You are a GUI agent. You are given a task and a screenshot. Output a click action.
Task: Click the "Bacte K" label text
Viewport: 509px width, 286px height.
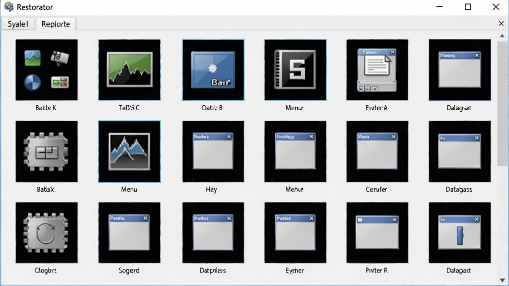tap(46, 108)
